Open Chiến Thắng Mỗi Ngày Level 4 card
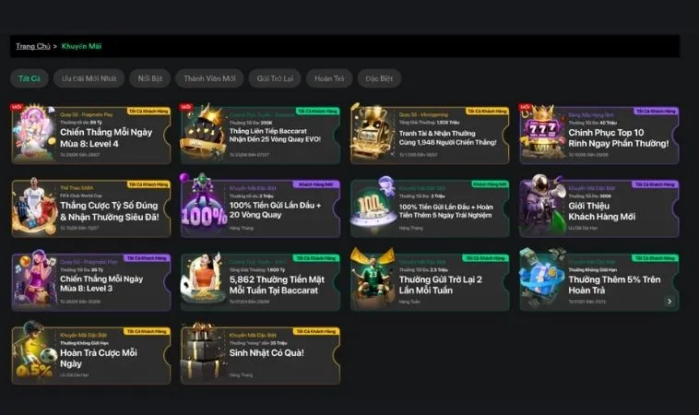 tap(91, 135)
